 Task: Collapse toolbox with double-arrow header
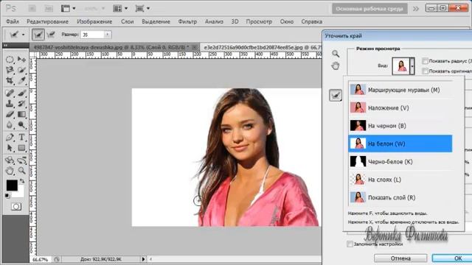pos(6,46)
